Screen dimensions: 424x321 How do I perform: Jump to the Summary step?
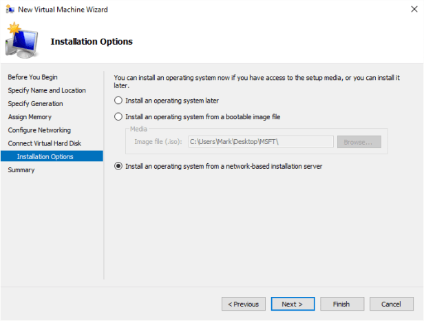click(21, 170)
